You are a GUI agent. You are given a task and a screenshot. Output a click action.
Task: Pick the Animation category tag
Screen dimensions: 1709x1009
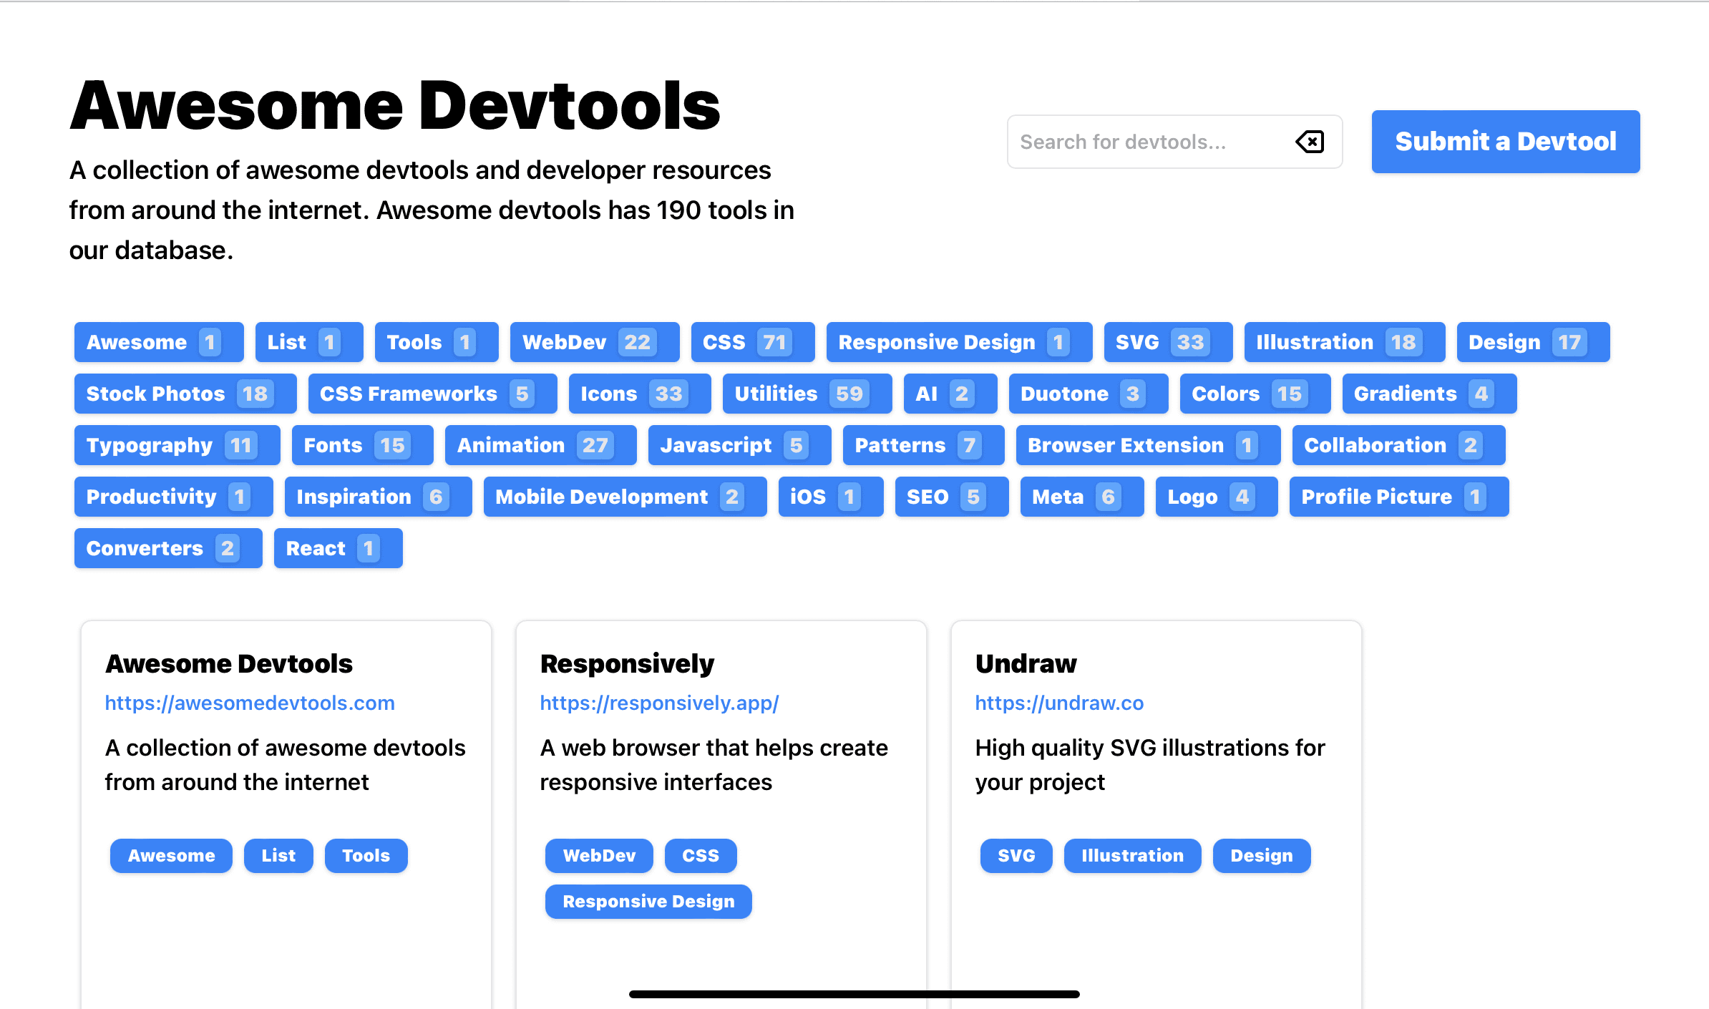(x=541, y=445)
